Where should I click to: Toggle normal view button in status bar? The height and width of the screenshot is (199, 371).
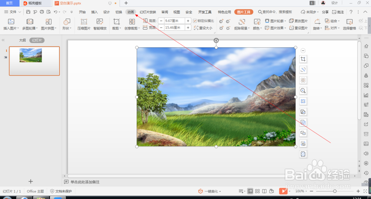click(250, 191)
